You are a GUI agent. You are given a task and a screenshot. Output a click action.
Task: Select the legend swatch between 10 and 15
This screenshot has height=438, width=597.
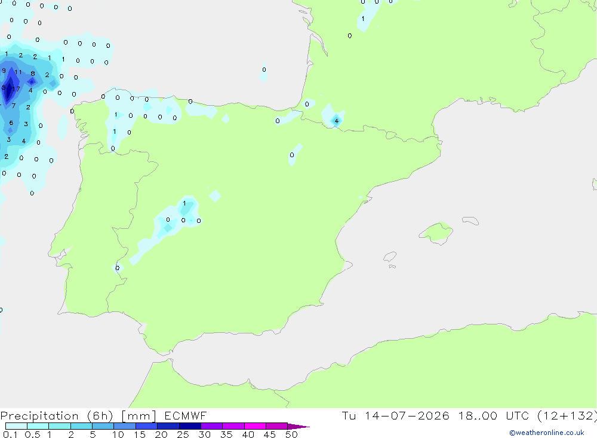125,426
